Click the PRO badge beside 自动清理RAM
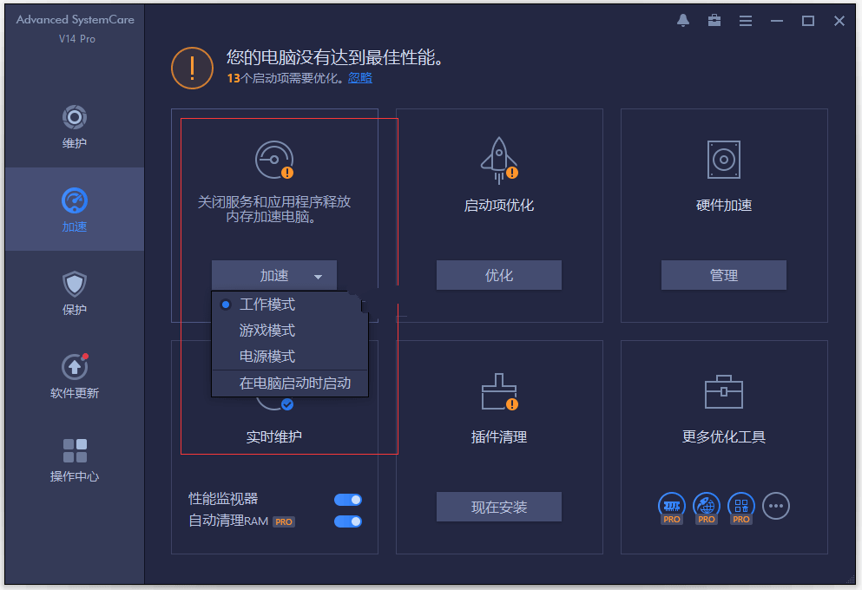This screenshot has width=862, height=590. [284, 521]
